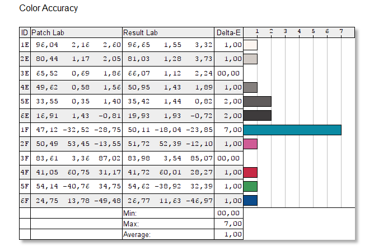374x251 pixels.
Task: Click the 3F row ID cell
Action: 25,158
